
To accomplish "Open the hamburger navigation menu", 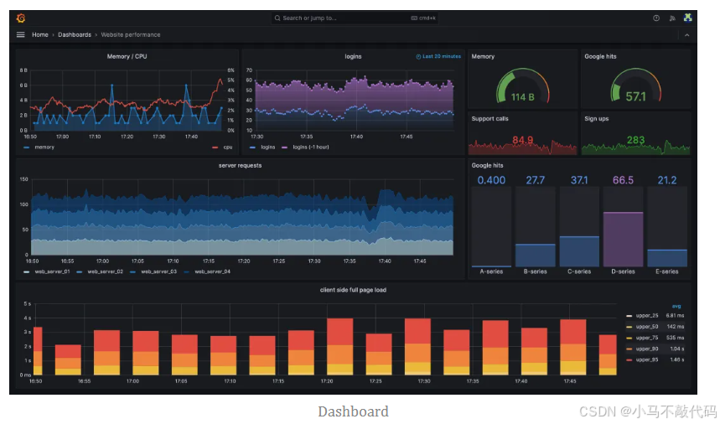I will click(x=21, y=35).
